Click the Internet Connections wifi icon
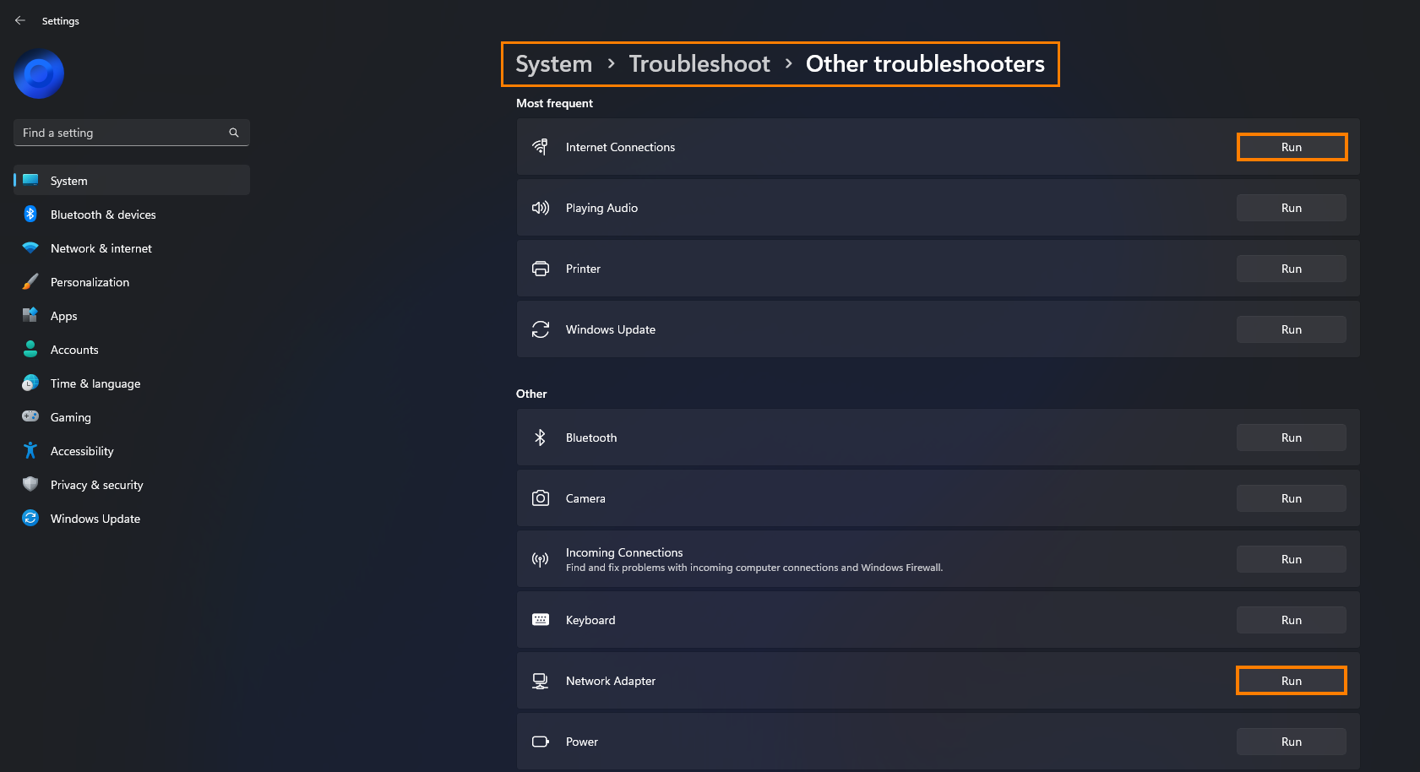This screenshot has height=772, width=1420. pos(541,147)
